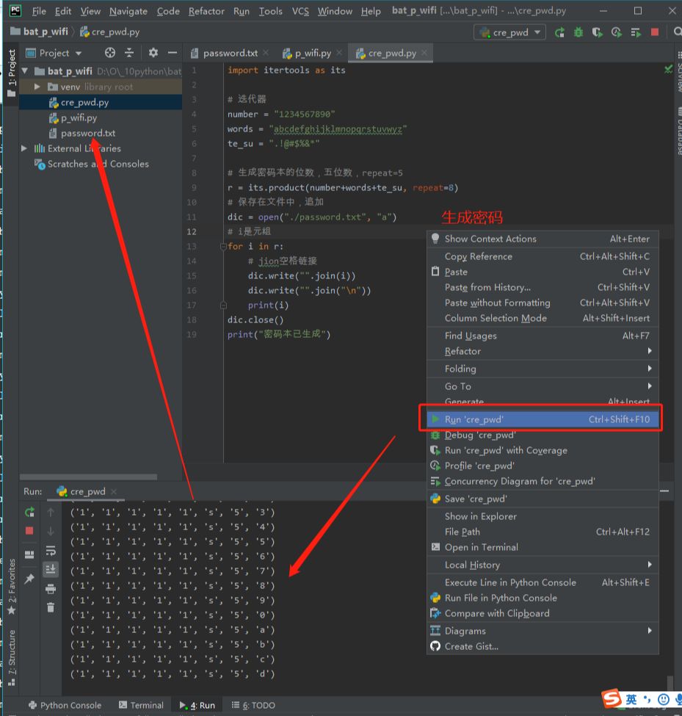Open Folding submenu in context menu
This screenshot has height=716, width=682.
[543, 369]
